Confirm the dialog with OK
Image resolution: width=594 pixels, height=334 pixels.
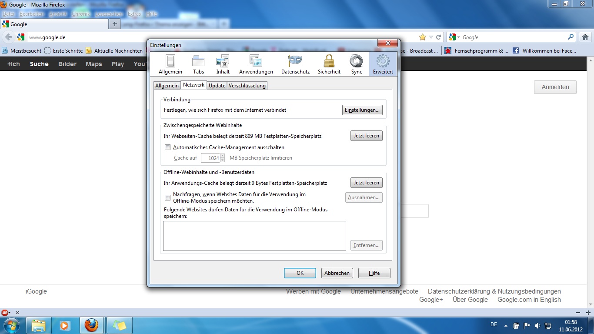(x=300, y=273)
